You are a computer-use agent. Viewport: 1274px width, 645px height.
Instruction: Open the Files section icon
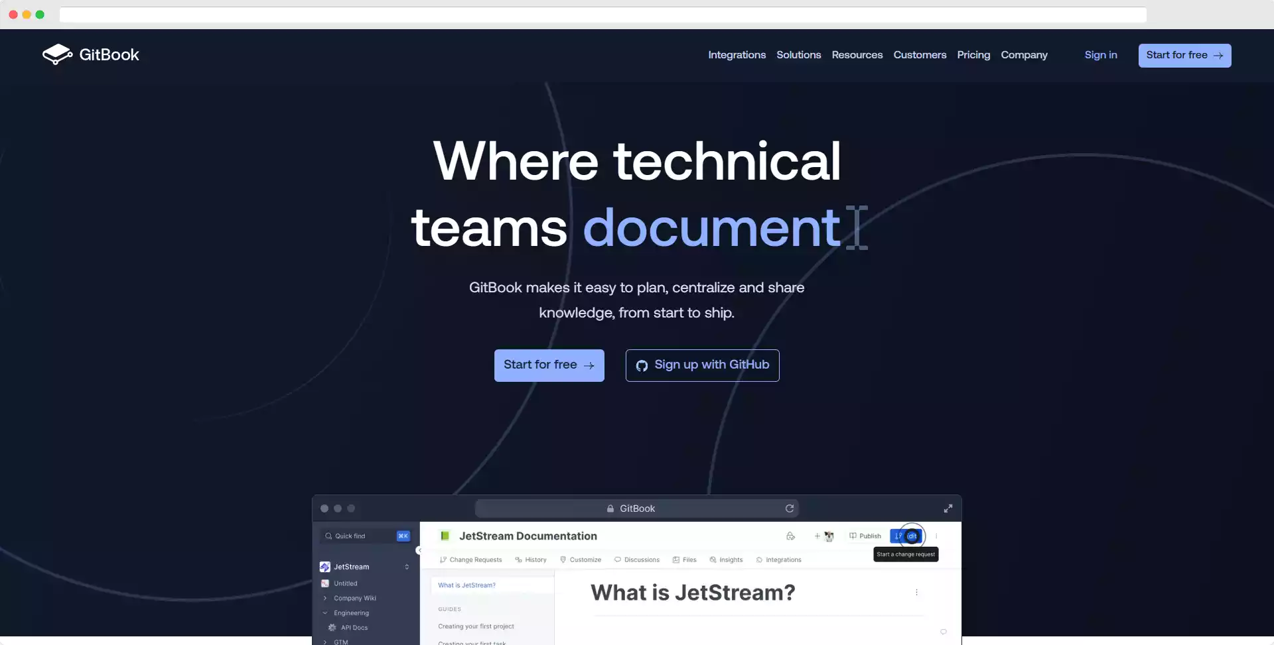[676, 559]
